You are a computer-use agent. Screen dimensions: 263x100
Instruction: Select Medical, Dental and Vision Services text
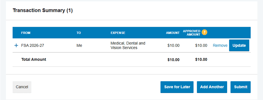(128, 45)
